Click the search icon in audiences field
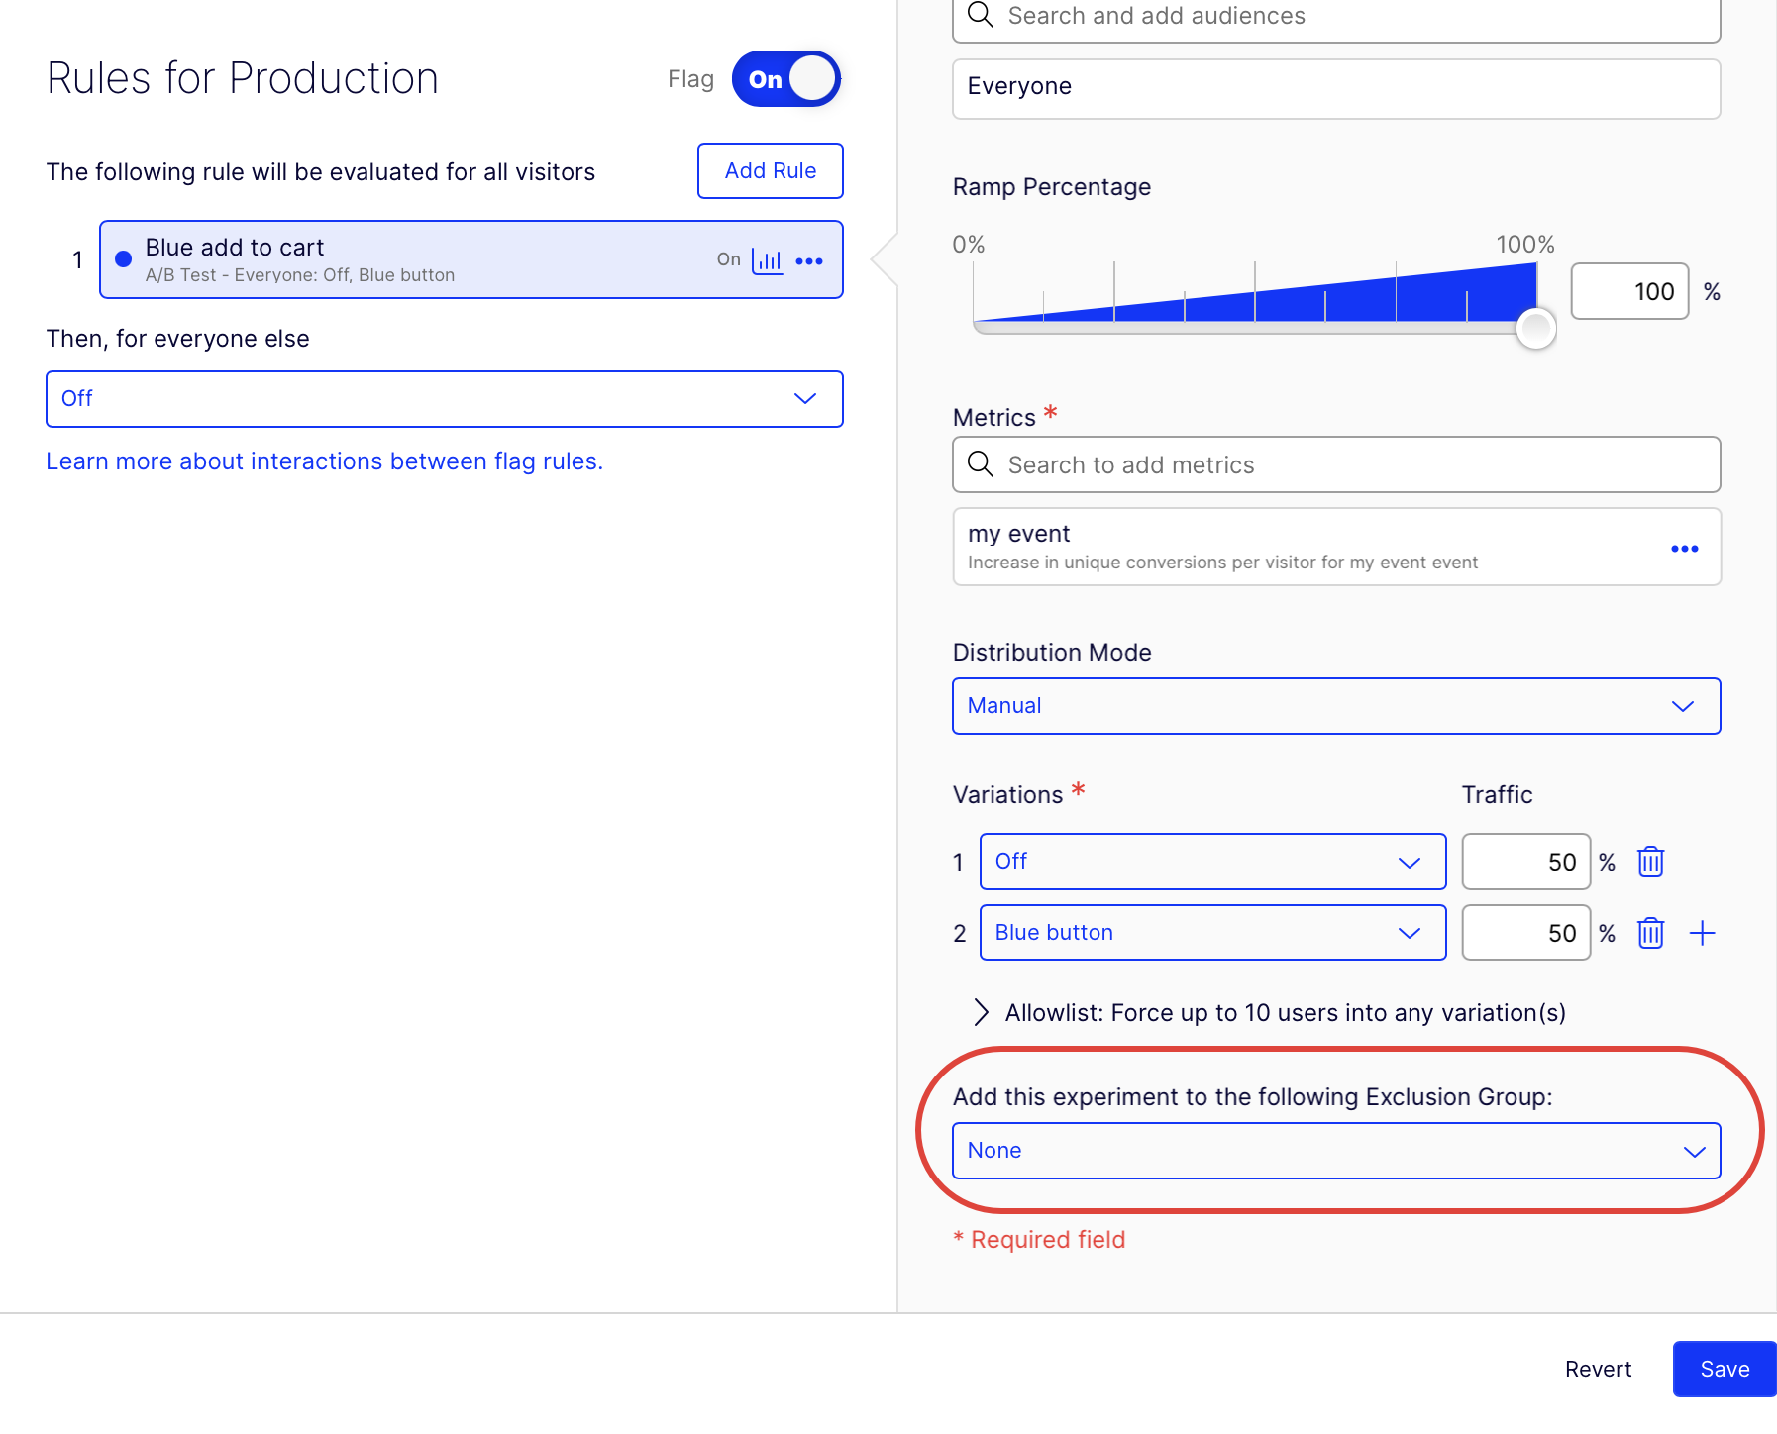Screen dimensions: 1777x1434 click(x=981, y=16)
